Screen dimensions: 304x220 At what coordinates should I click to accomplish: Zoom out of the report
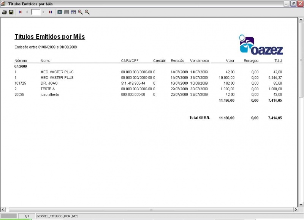pos(87,12)
